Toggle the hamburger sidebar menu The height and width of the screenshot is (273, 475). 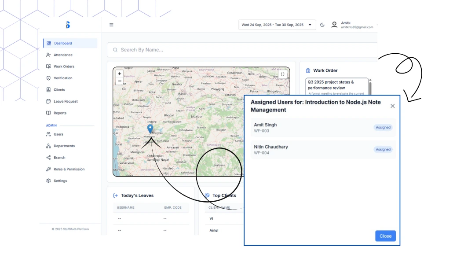tap(111, 25)
